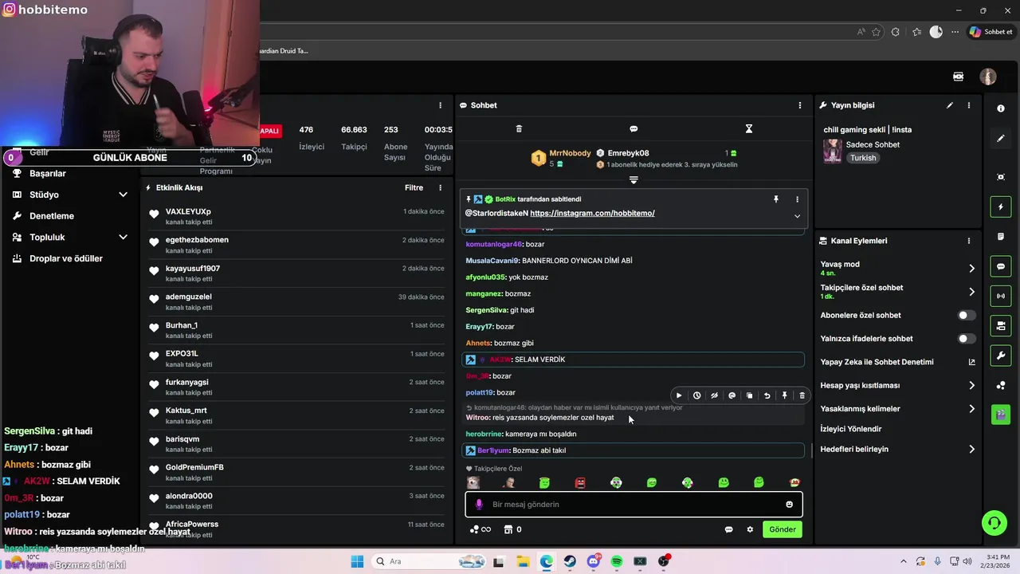The image size is (1020, 574).
Task: Edit stream info with pencil icon
Action: pyautogui.click(x=950, y=105)
